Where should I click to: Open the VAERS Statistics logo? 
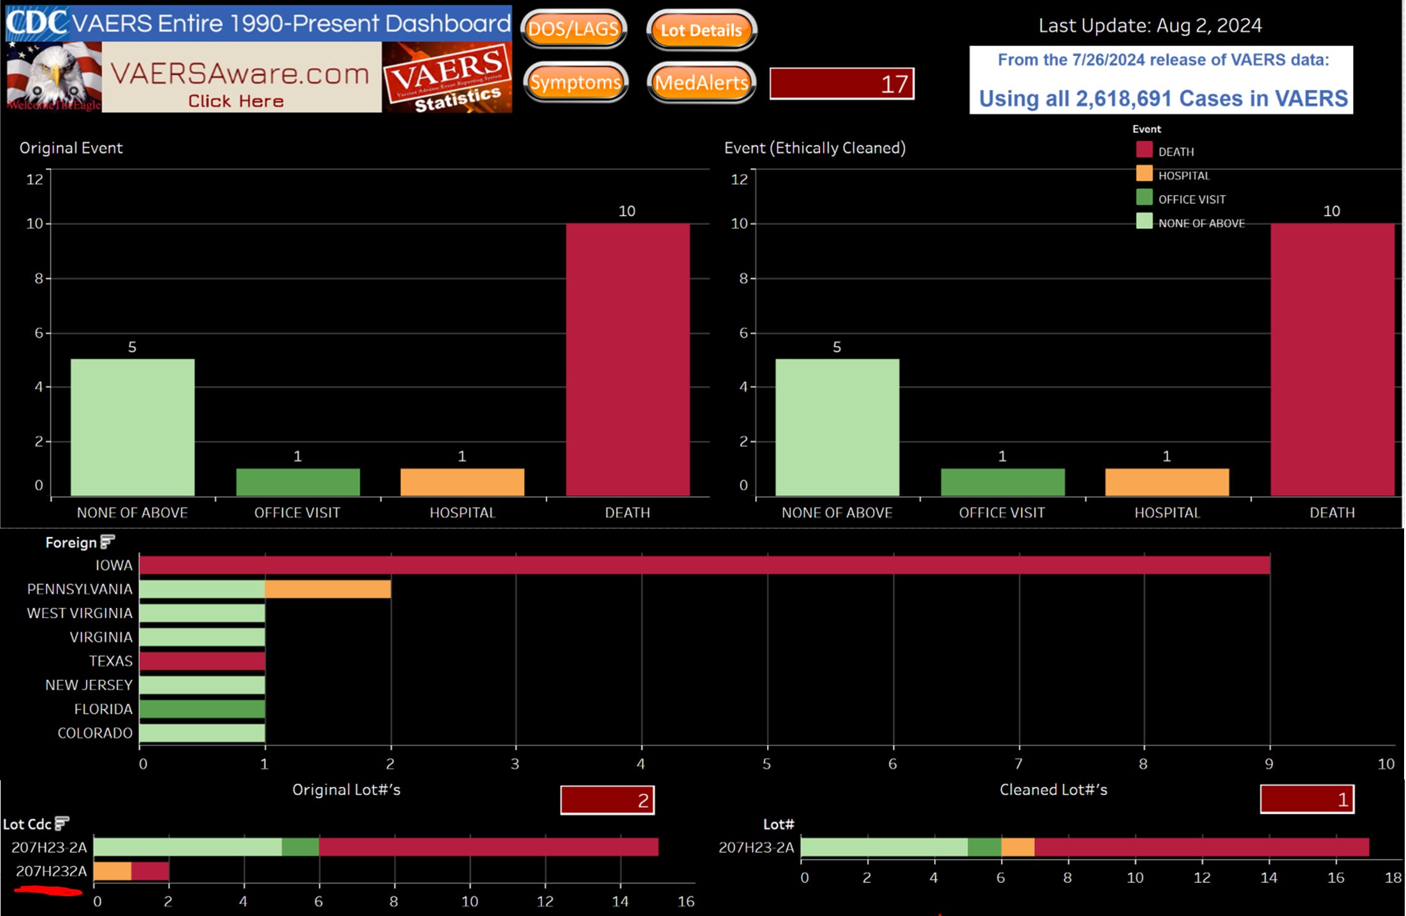447,78
